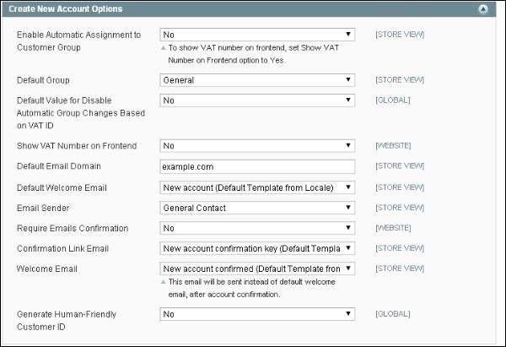Click WEBSITE scope label beside Require Emails Confirmation
506x347 pixels.
[394, 228]
